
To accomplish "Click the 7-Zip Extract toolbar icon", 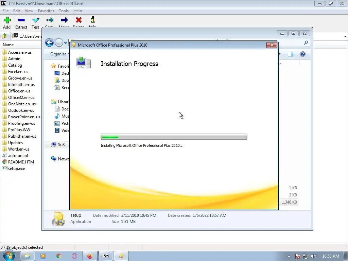I will 21,20.
